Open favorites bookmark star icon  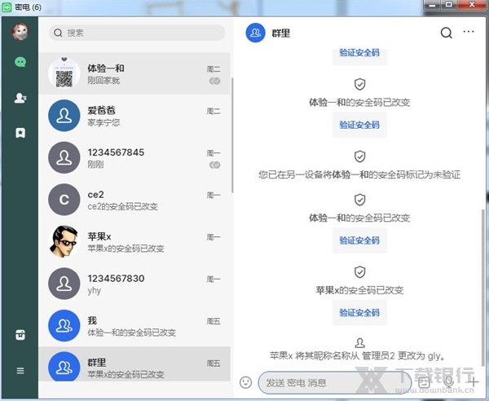pyautogui.click(x=20, y=133)
